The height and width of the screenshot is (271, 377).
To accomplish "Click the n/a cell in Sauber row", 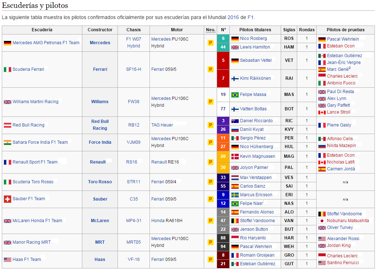I will pyautogui.click(x=345, y=199).
